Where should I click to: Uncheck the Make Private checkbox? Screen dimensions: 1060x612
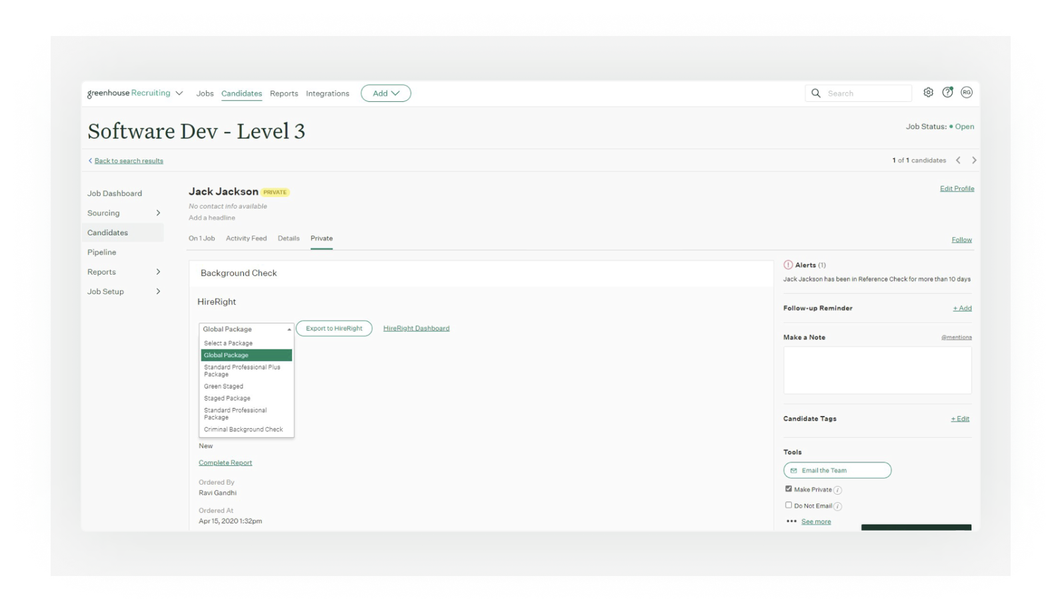(x=789, y=489)
